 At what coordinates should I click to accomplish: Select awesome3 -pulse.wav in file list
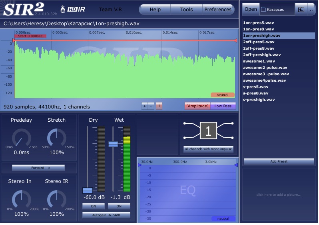click(279, 74)
